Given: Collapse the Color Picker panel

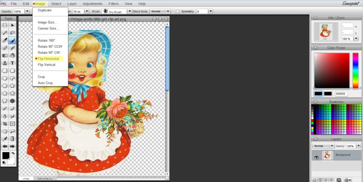Looking at the screenshot, I should tap(314, 48).
